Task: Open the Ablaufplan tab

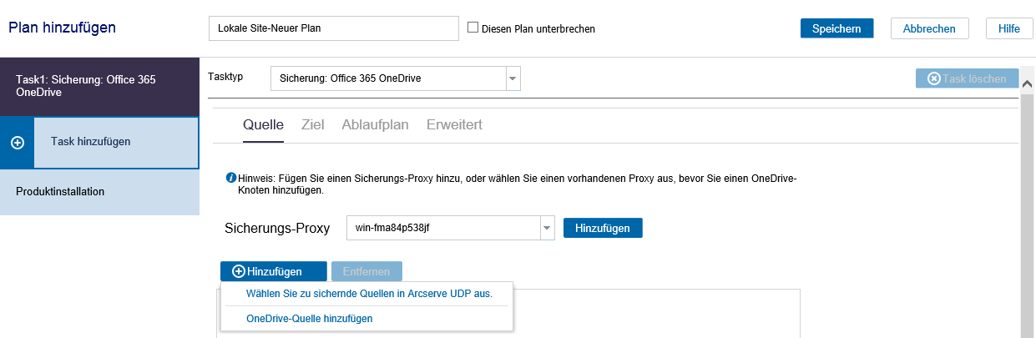Action: pyautogui.click(x=375, y=125)
